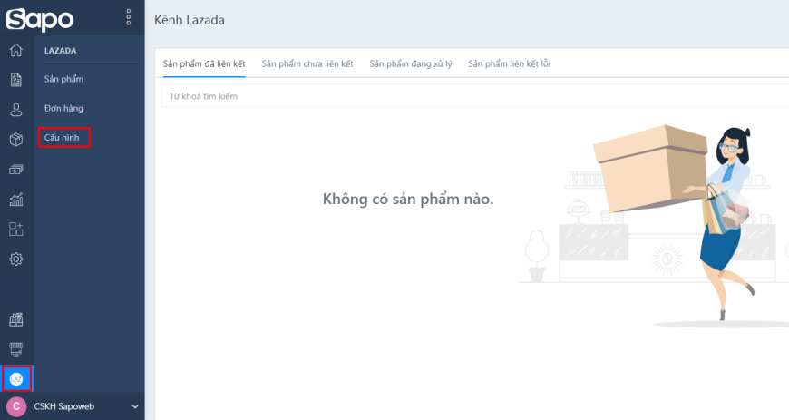Screen dimensions: 789x420
Task: Open the Customers person icon in sidebar
Action: [x=16, y=110]
